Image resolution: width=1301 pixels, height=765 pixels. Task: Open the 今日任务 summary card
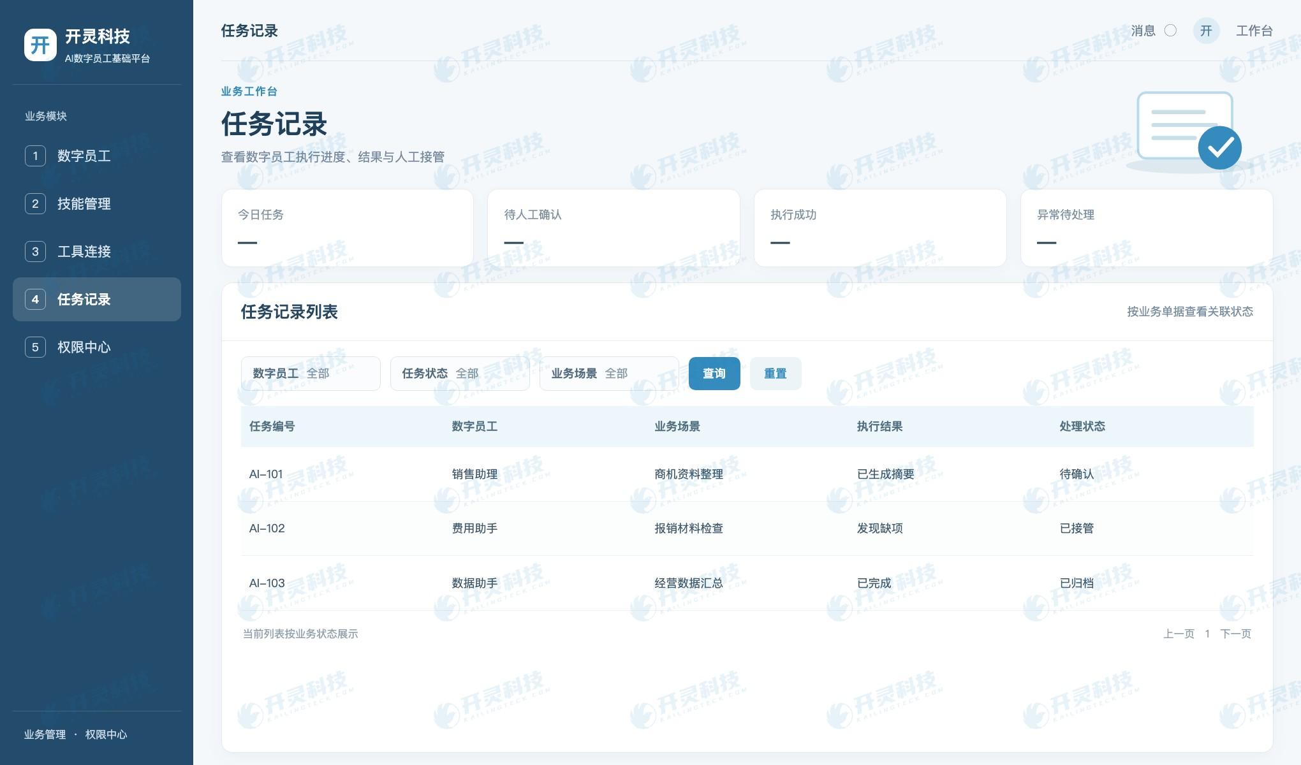point(348,228)
